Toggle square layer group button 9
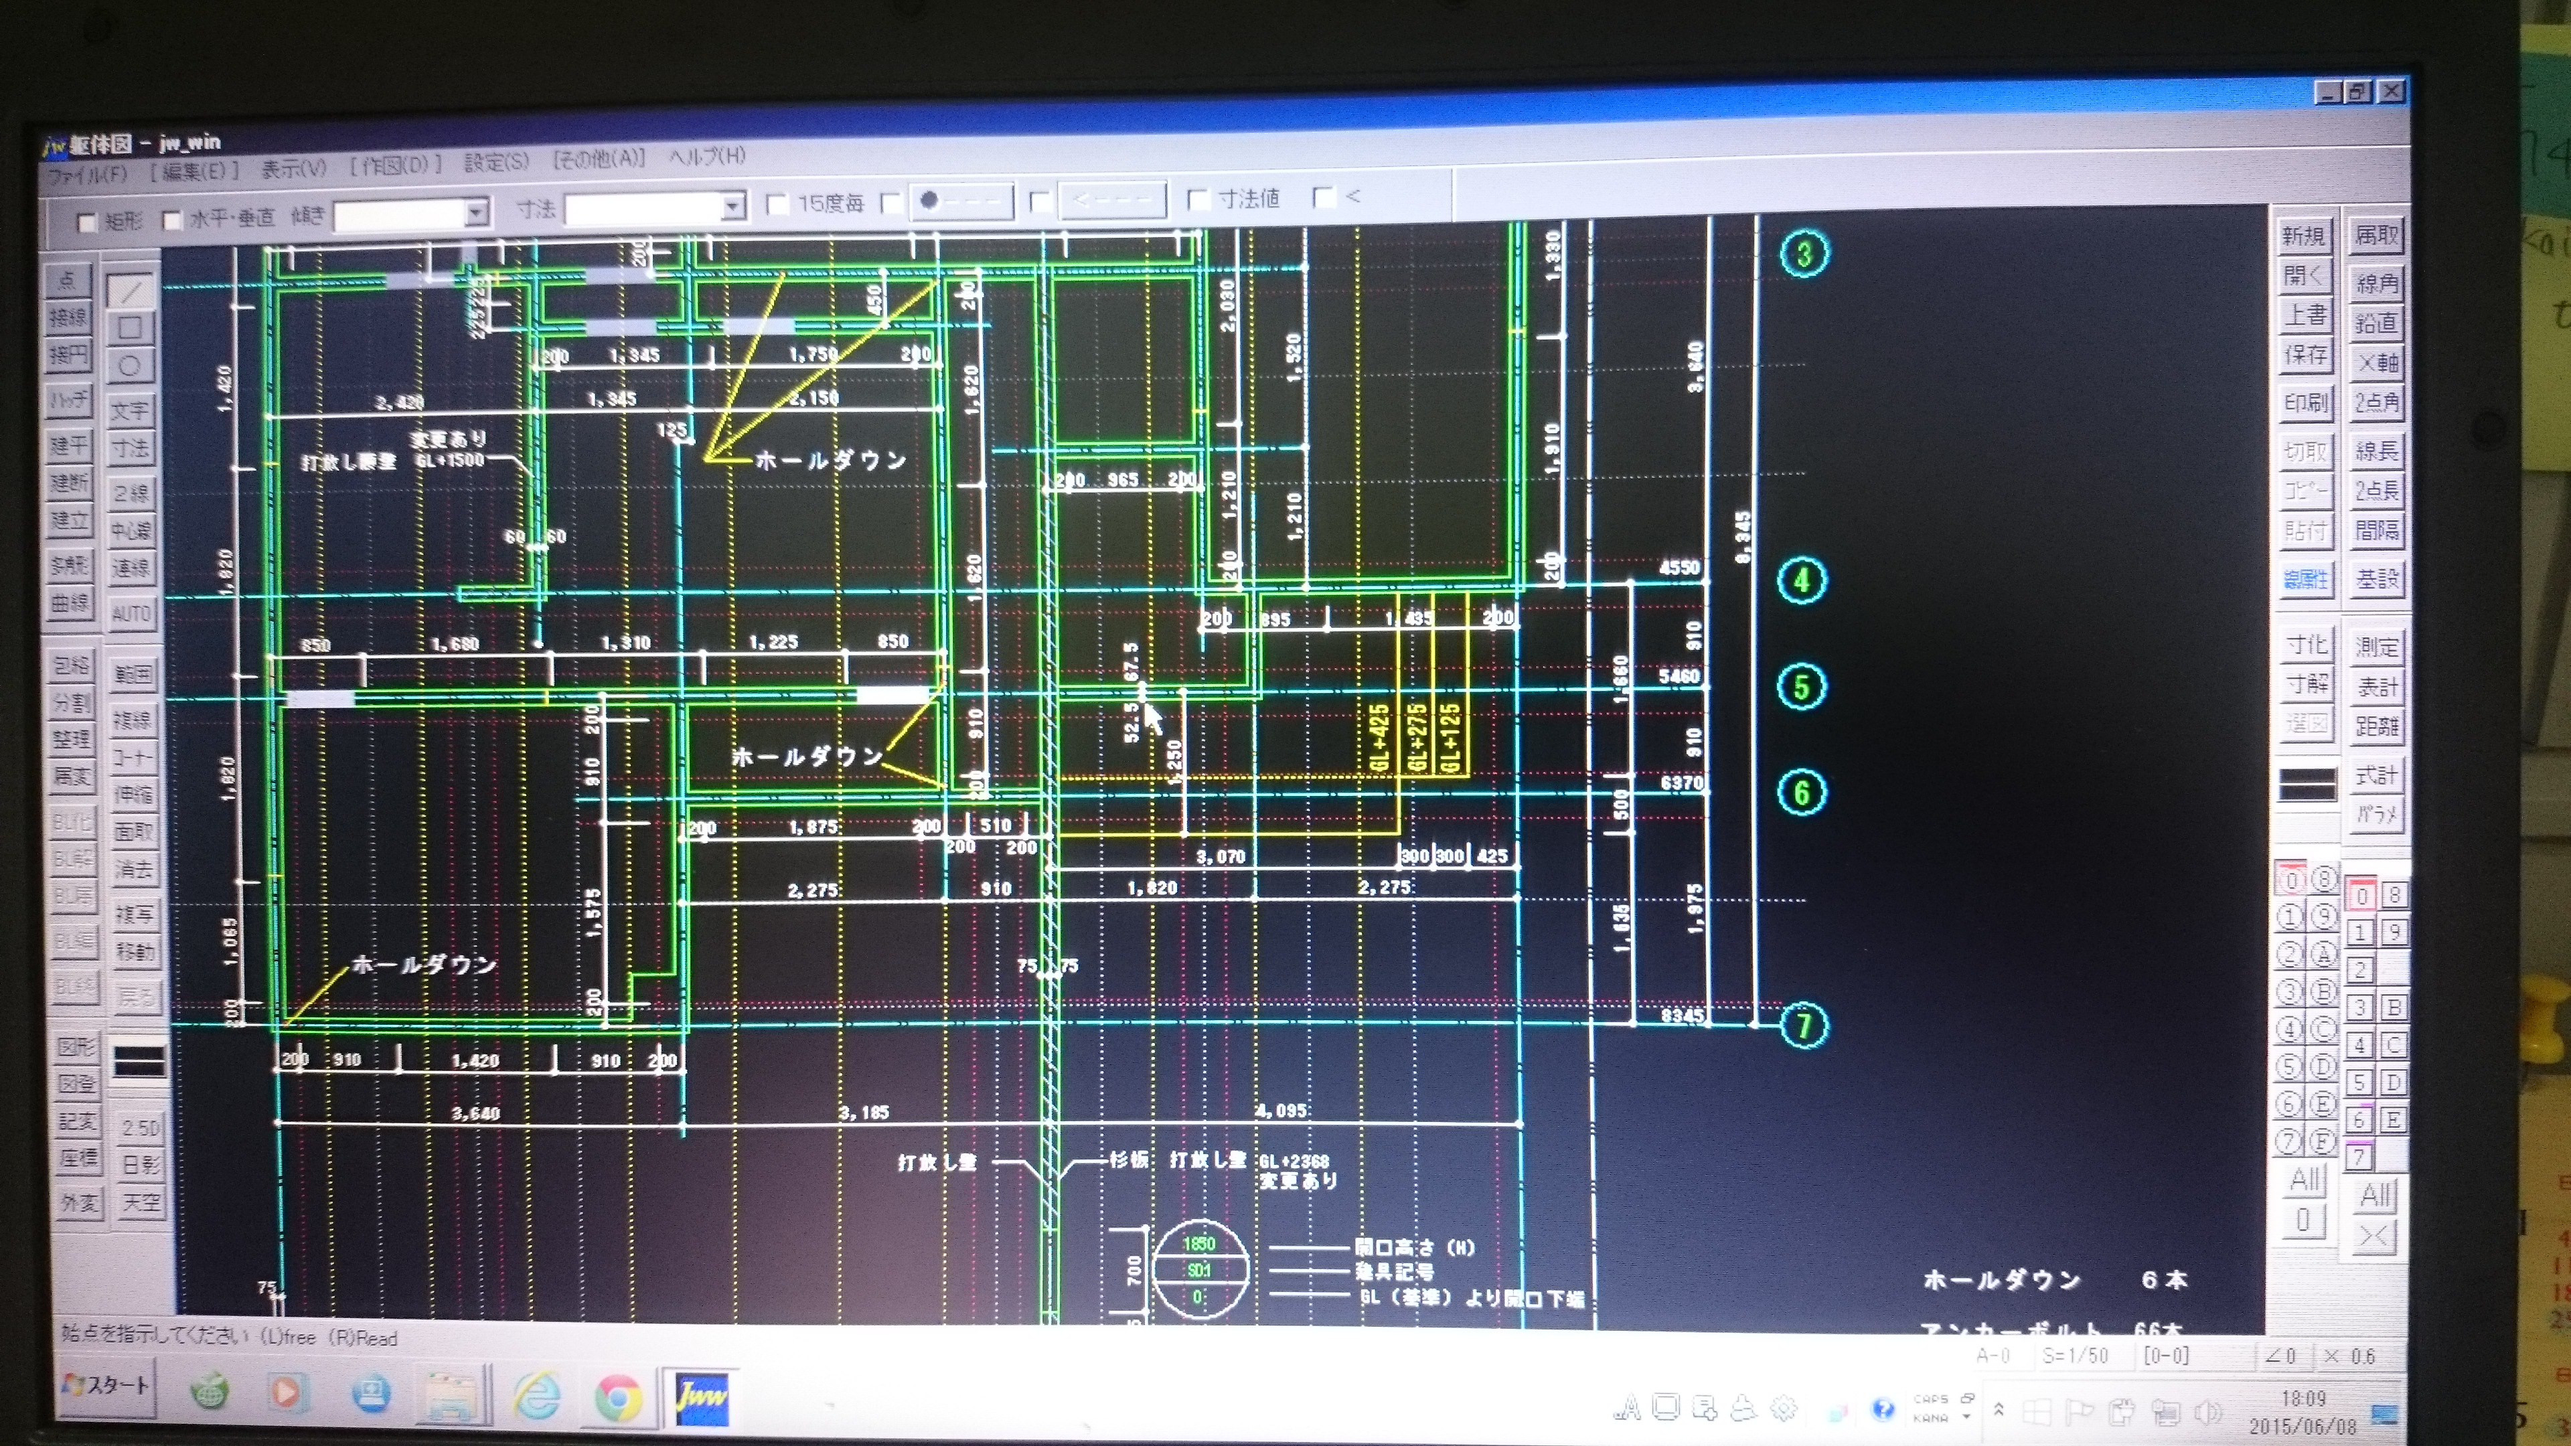Screen dimensions: 2571x1446 coord(2394,932)
